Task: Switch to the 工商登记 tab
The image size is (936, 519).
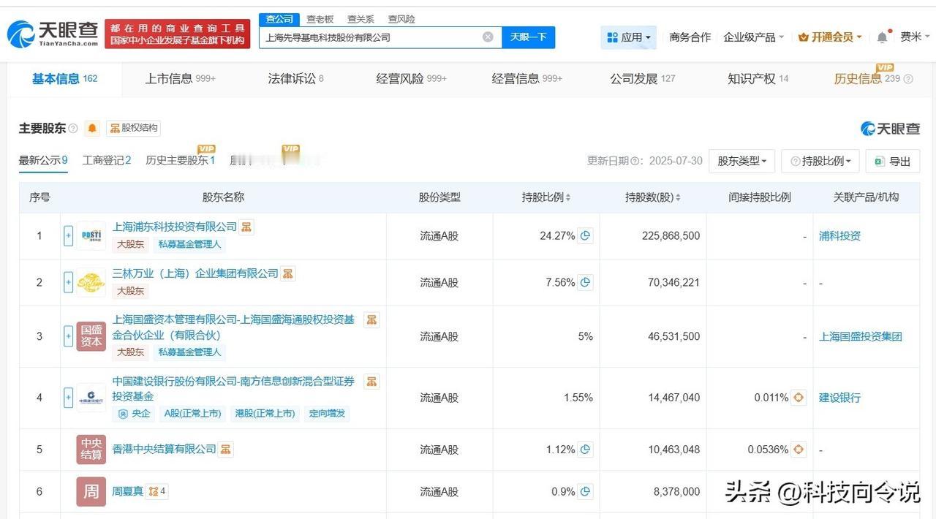Action: pyautogui.click(x=105, y=161)
